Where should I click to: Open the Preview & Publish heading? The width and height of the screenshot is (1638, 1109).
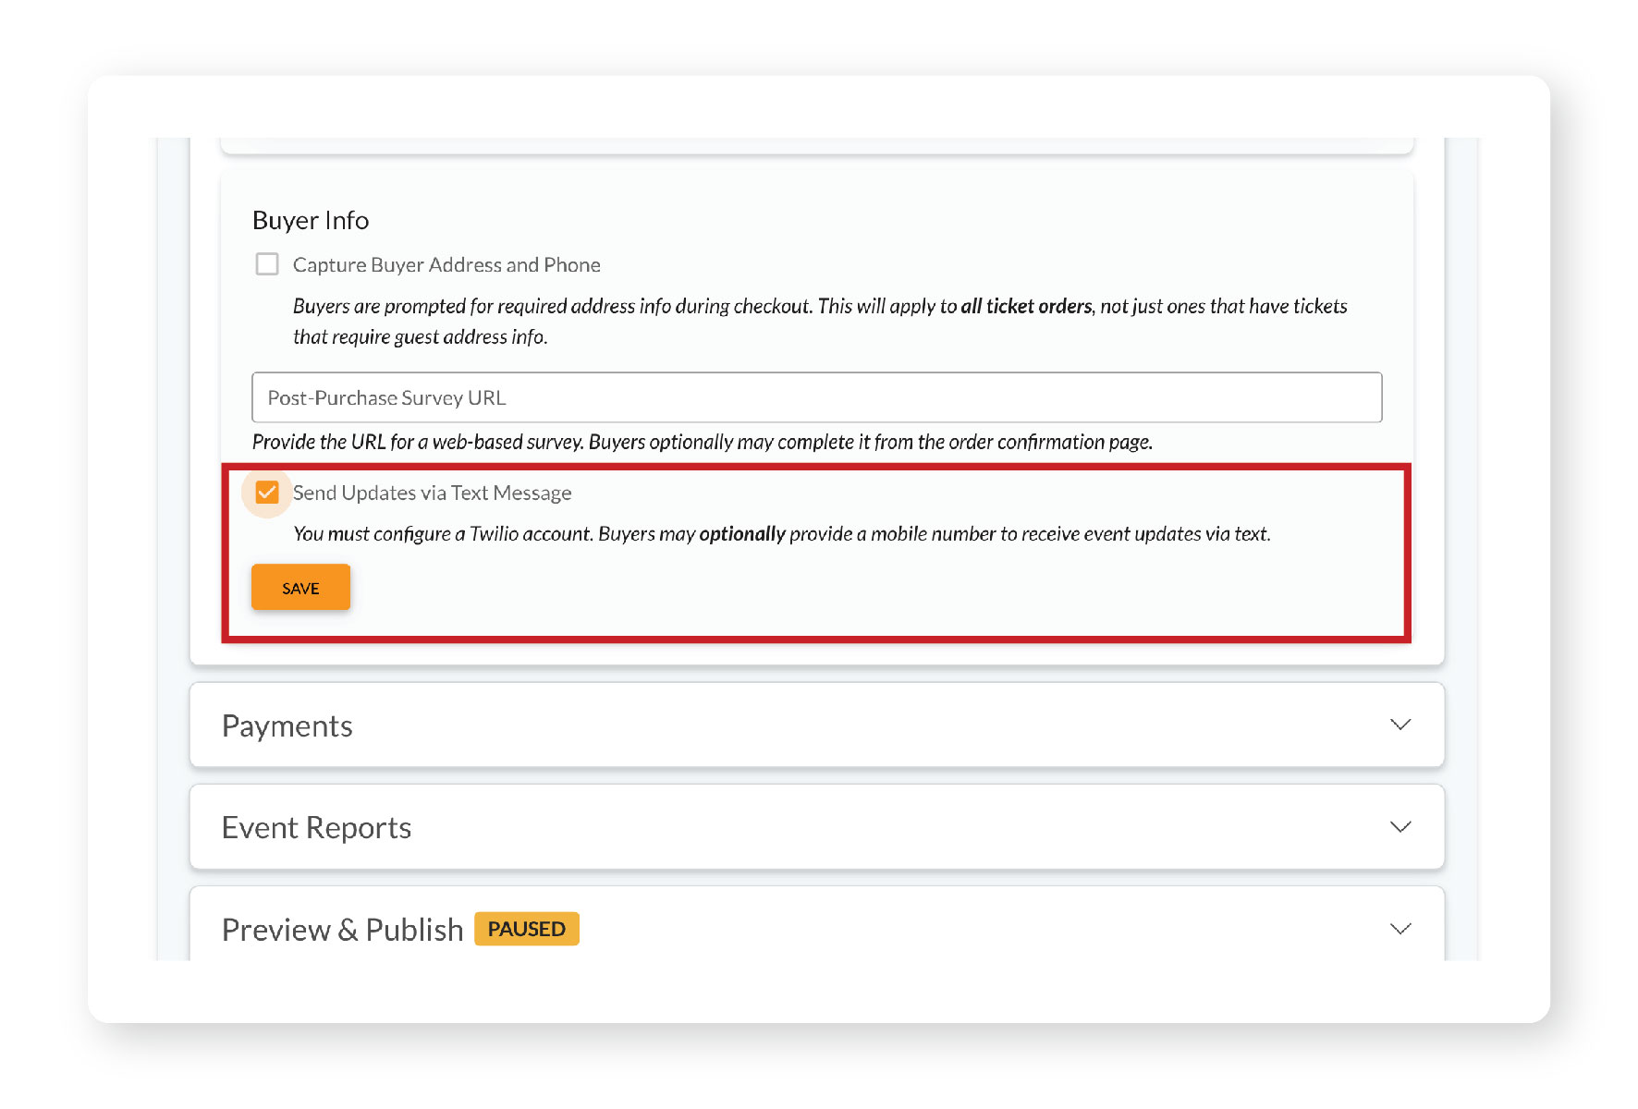coord(343,930)
